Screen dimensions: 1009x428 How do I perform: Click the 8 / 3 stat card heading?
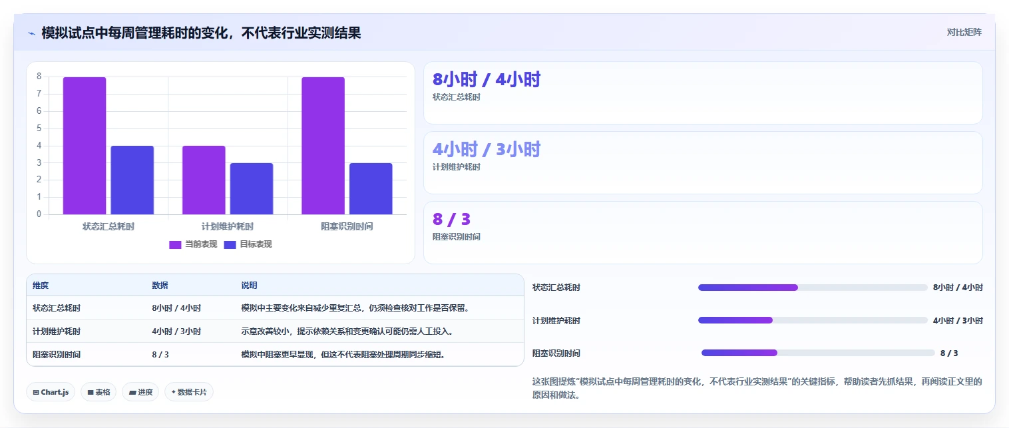tap(451, 219)
